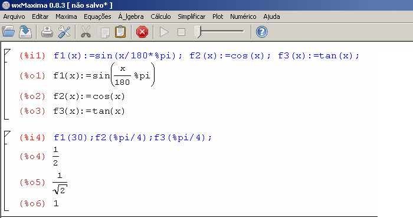
Task: Cut the selection with the scissors icon
Action: (x=86, y=32)
